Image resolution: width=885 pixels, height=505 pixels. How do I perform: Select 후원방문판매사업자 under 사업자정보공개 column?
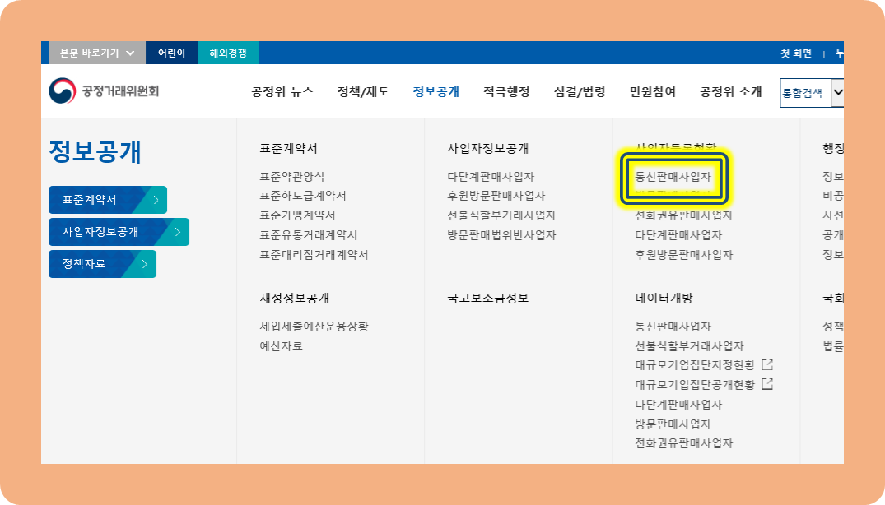pos(496,196)
